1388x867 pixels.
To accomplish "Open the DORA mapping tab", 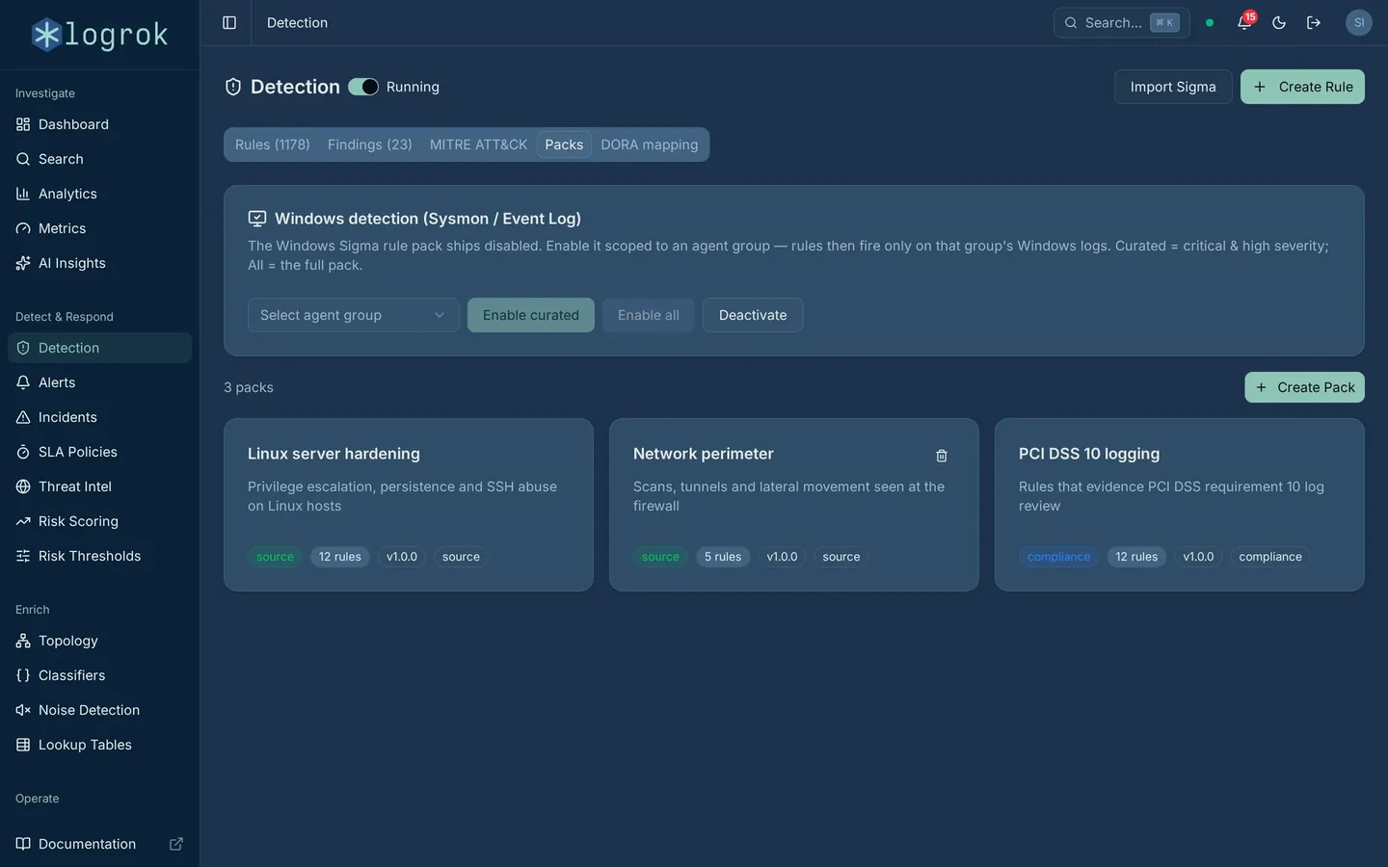I will click(x=650, y=144).
